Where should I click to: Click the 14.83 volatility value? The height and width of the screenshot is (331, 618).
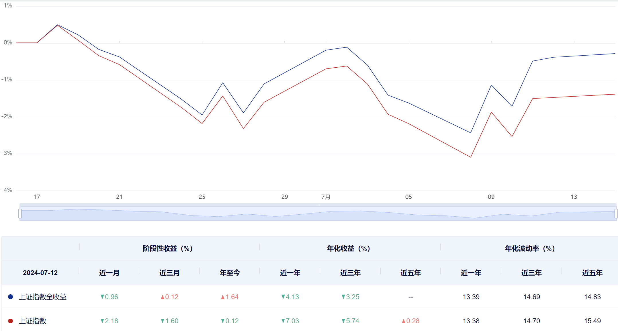(592, 297)
